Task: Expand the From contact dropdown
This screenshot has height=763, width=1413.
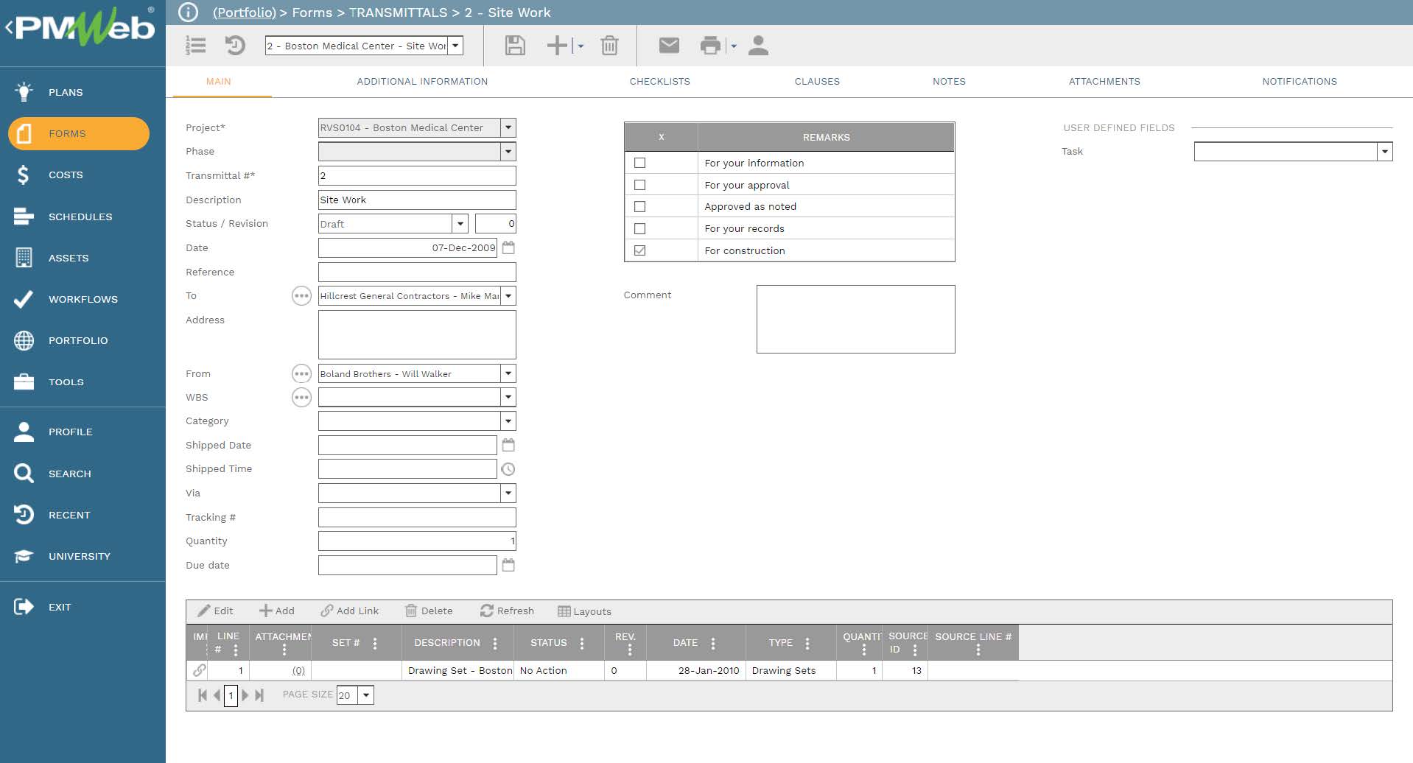Action: coord(508,373)
